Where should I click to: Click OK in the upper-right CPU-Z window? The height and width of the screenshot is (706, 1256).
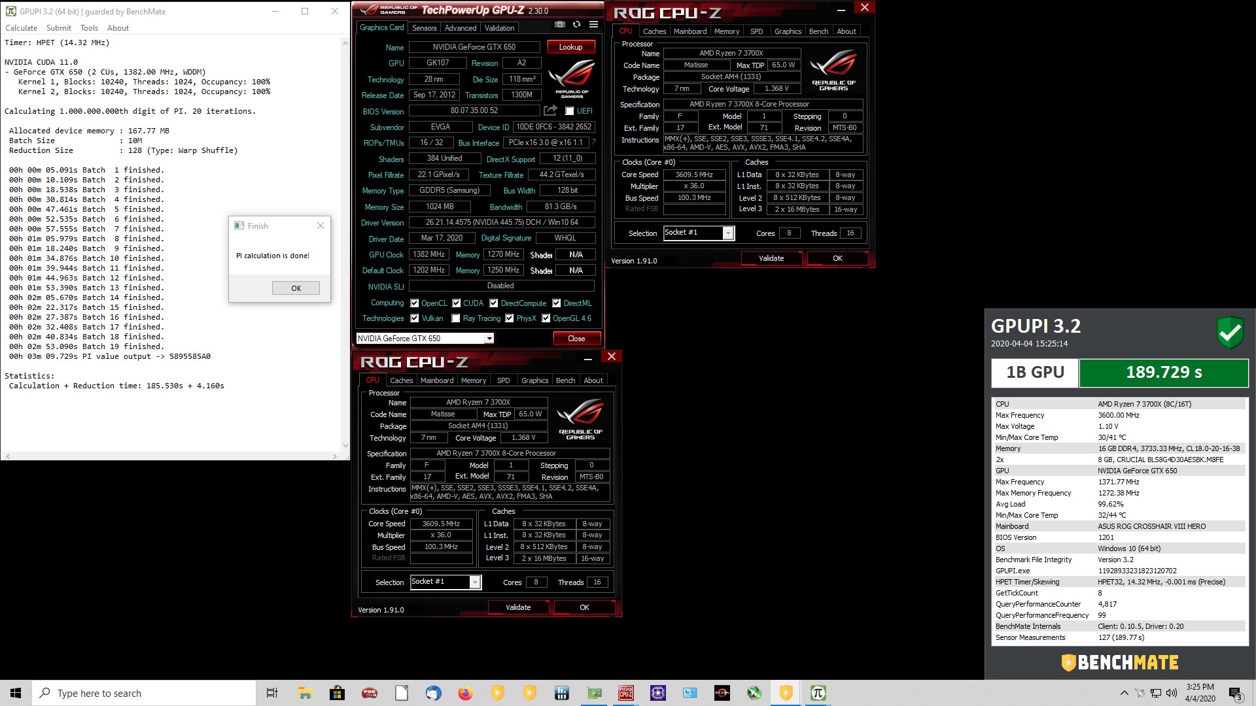837,258
